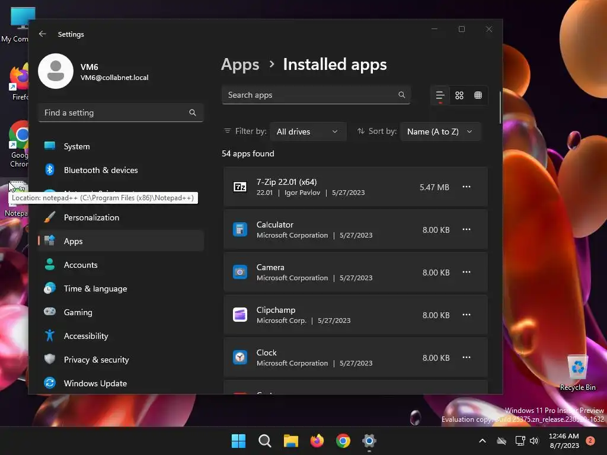Screen dimensions: 607x455
Task: Click the Settings window vertical scrollbar
Action: coord(500,108)
